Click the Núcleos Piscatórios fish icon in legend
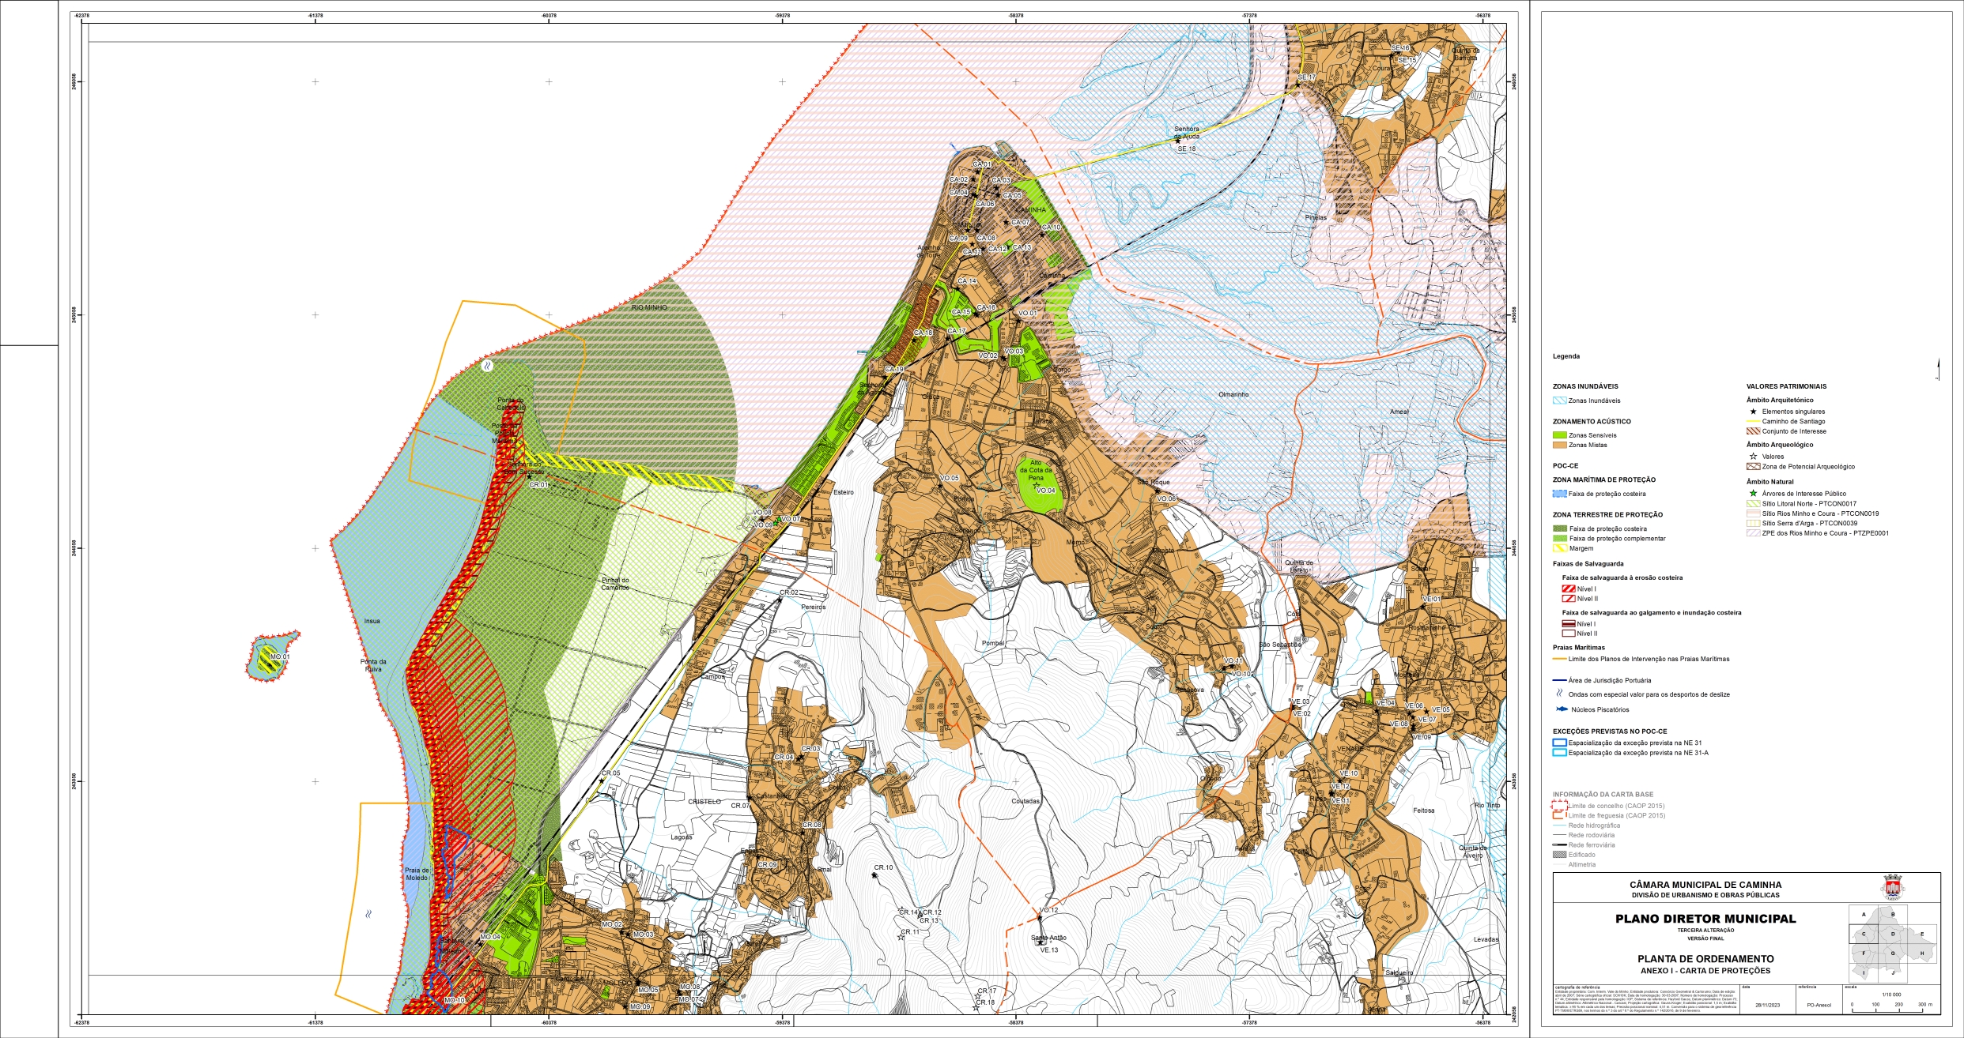The image size is (1964, 1038). (x=1561, y=709)
